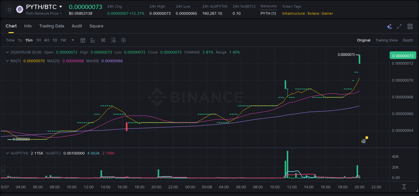Click the Infrastructure token tag

tap(294, 13)
